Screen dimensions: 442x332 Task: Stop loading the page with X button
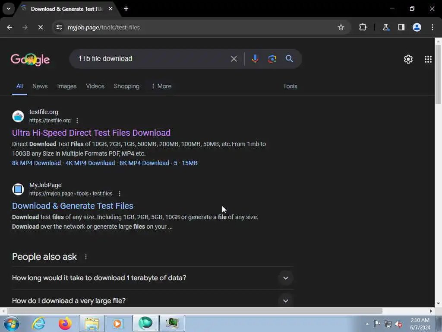[40, 27]
